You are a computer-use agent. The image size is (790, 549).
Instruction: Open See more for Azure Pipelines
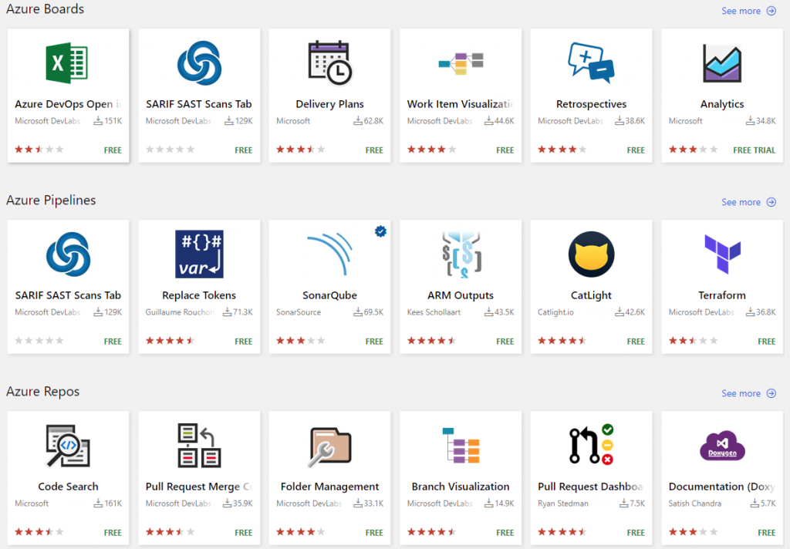741,202
